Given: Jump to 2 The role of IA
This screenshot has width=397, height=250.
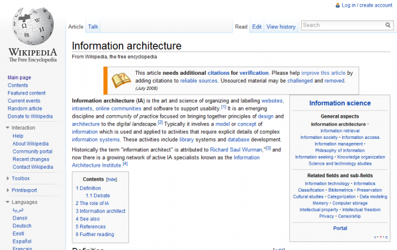Looking at the screenshot, I should point(92,203).
